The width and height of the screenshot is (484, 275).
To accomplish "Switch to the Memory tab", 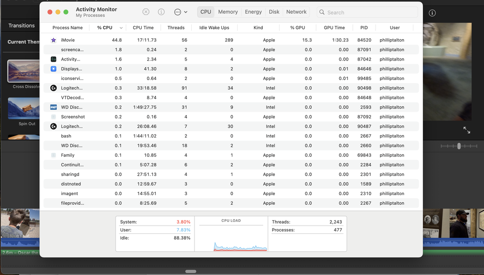I will click(x=228, y=12).
